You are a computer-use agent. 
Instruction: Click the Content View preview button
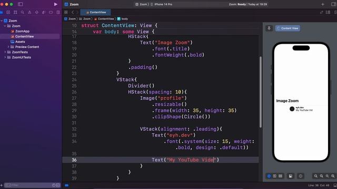tap(288, 28)
